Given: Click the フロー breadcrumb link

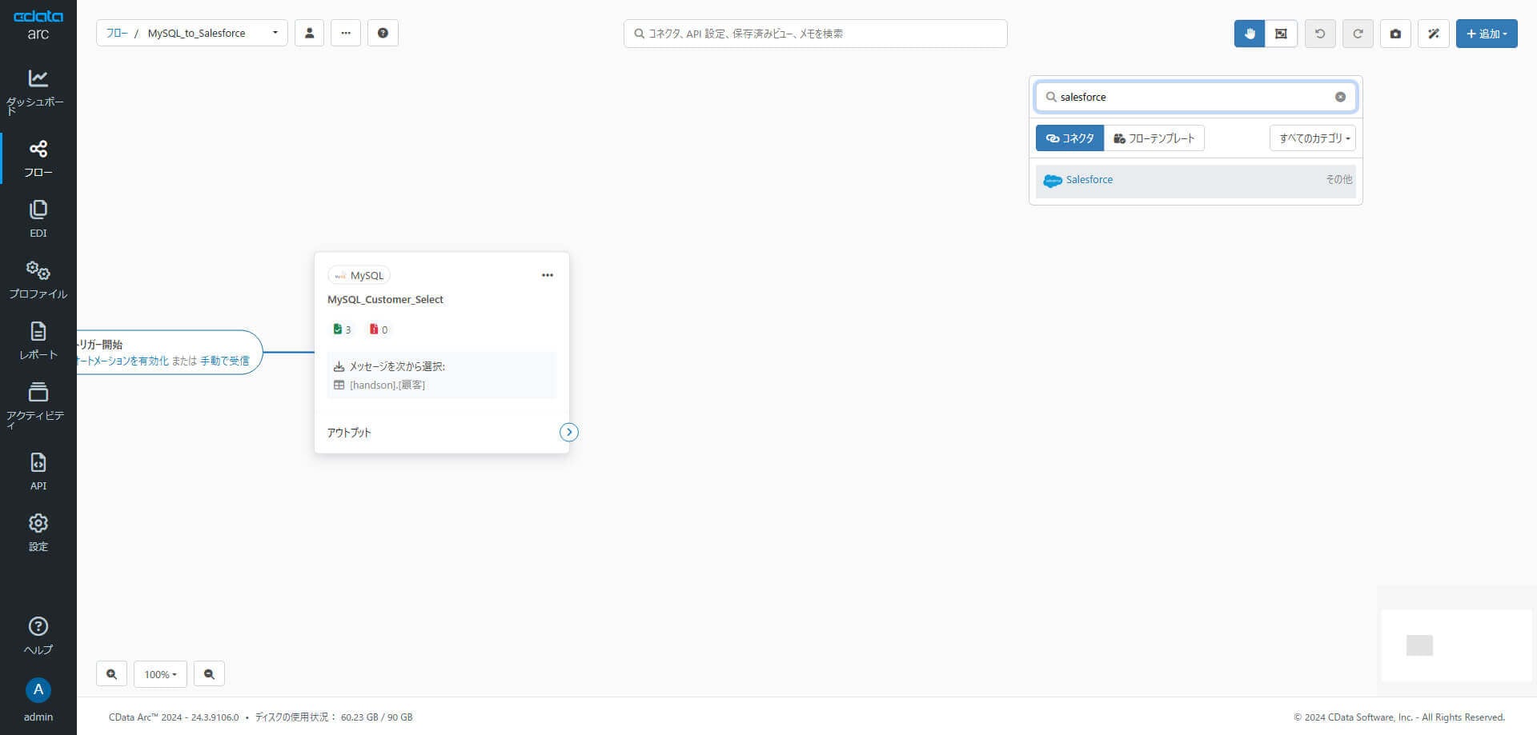Looking at the screenshot, I should coord(117,33).
